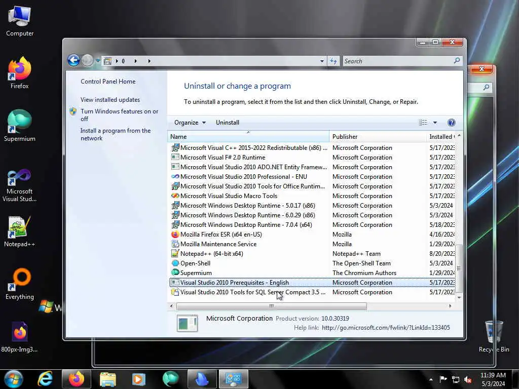Sort by the Publisher column header
The image size is (519, 389).
pyautogui.click(x=378, y=136)
